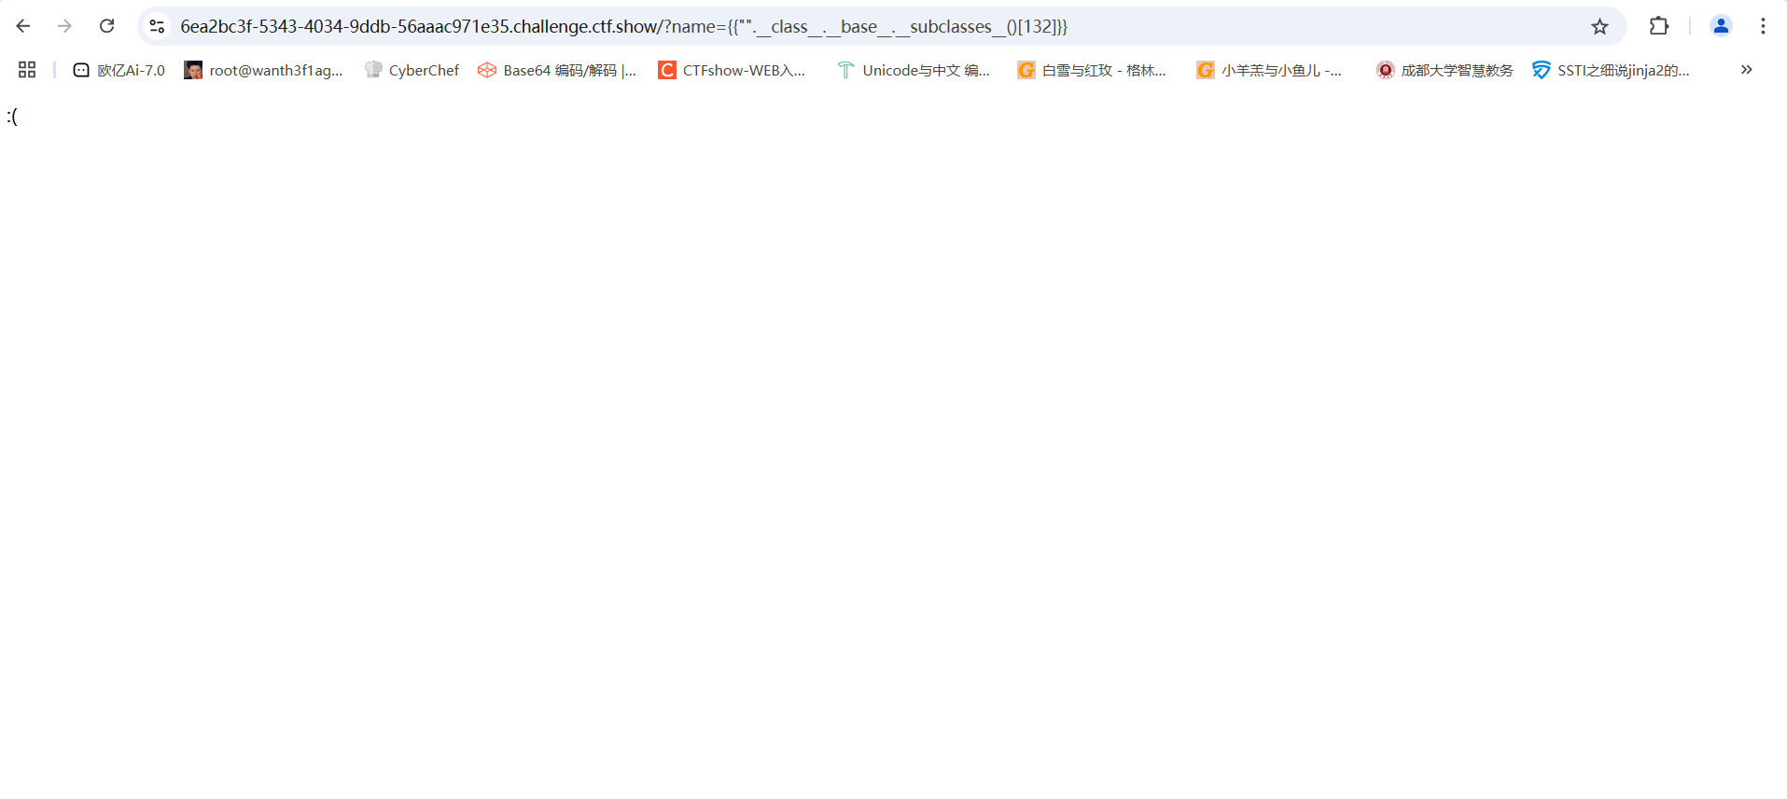Open the SSTI之细说jinja2 bookmark

(x=1611, y=70)
